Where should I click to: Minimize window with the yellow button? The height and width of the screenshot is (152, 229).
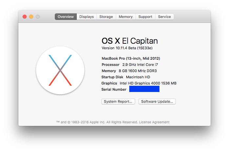tap(31, 17)
